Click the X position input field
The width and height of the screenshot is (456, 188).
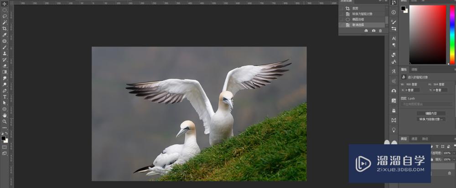413,90
